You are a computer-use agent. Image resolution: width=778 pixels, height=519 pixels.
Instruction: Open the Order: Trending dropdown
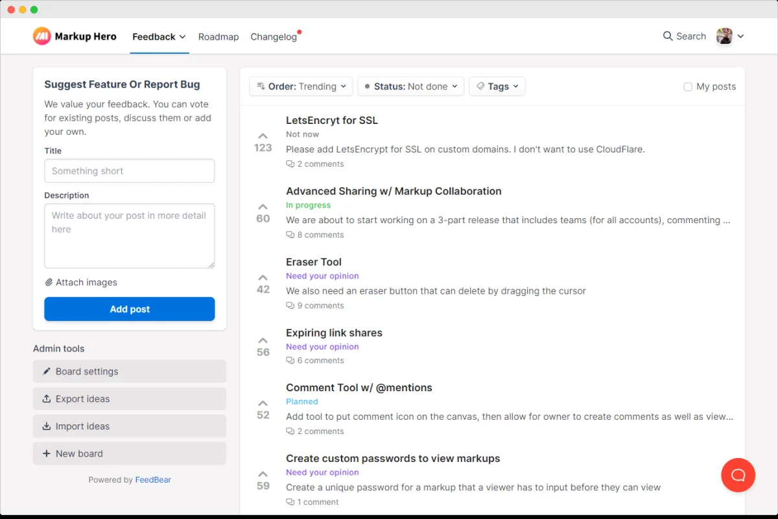coord(301,86)
